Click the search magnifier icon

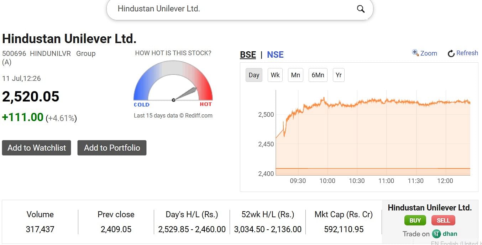361,9
